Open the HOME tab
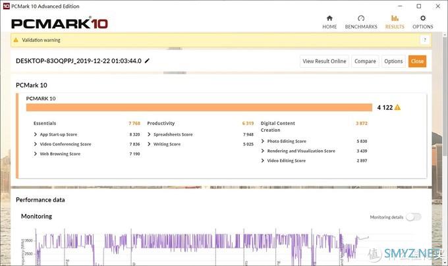This screenshot has width=448, height=266. [329, 22]
